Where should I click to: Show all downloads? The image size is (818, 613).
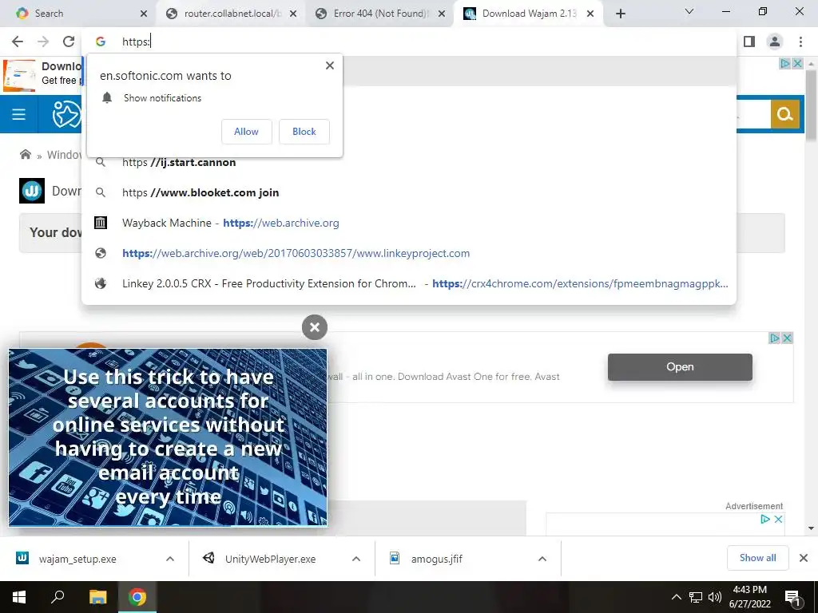[x=757, y=558]
